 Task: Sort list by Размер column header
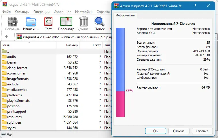click(68, 45)
